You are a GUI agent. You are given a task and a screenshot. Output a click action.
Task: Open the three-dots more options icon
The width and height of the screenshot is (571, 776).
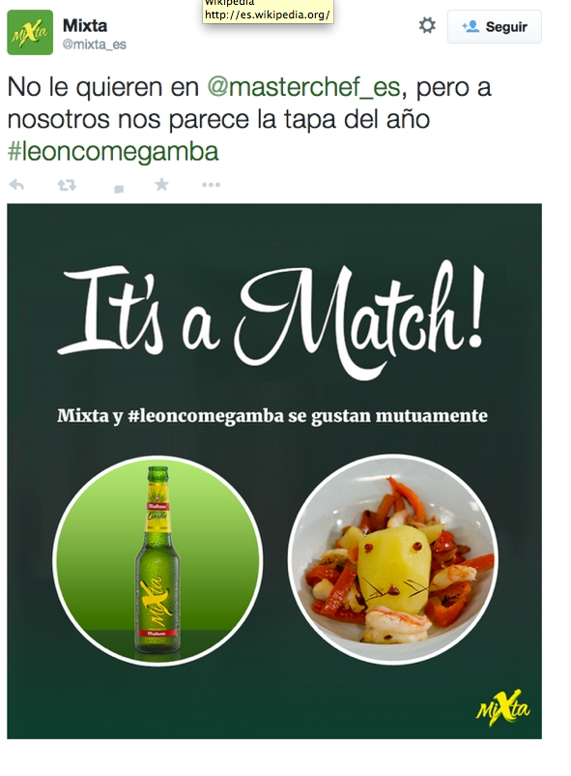(x=211, y=185)
